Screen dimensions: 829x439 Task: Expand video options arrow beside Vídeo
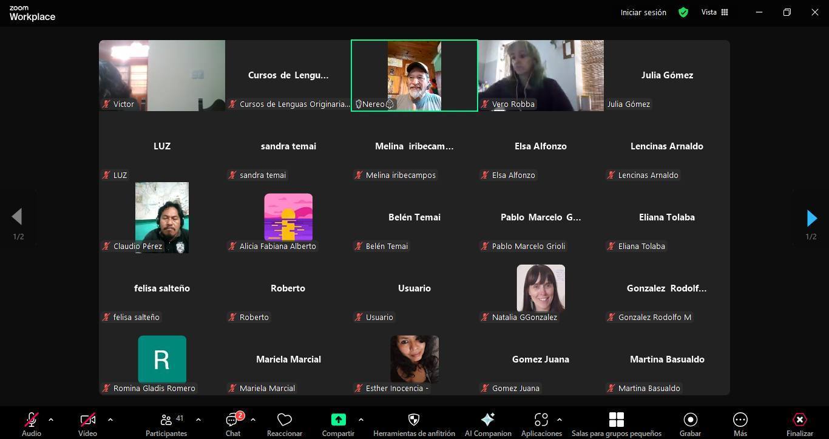tap(110, 420)
